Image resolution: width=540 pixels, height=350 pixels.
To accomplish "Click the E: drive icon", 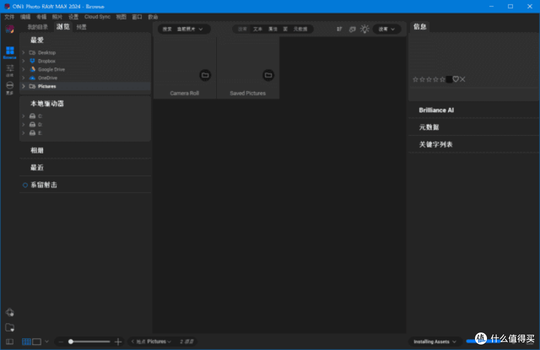I will click(x=32, y=133).
